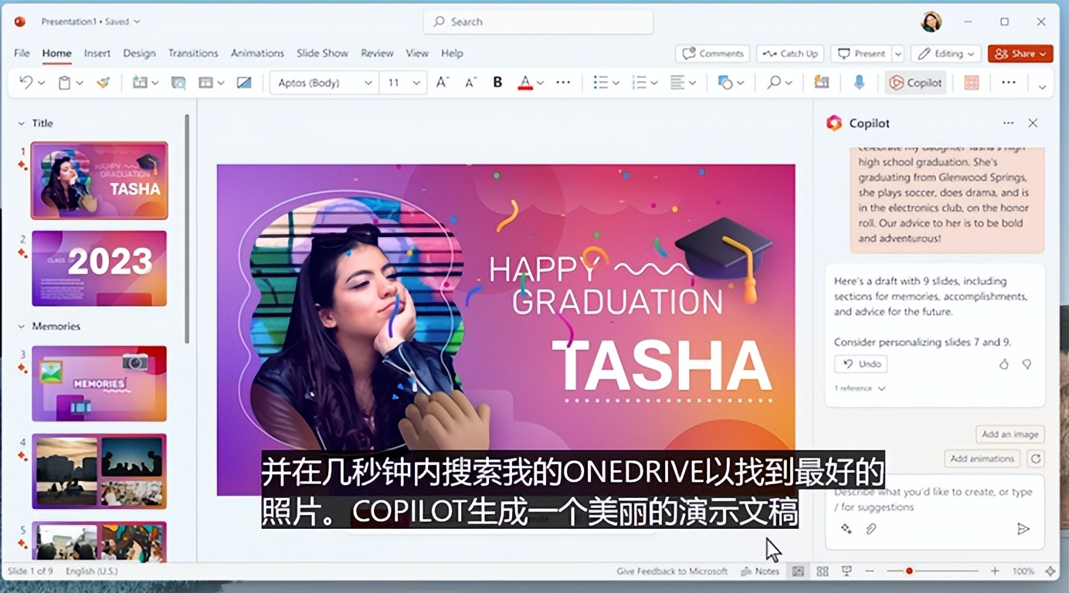This screenshot has width=1069, height=593.
Task: Toggle Bold formatting
Action: tap(497, 83)
